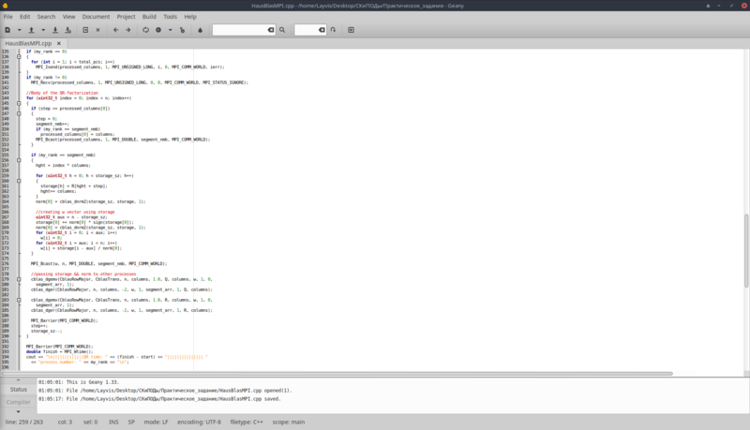Click the Quit Geany toolbar icon

coord(351,30)
